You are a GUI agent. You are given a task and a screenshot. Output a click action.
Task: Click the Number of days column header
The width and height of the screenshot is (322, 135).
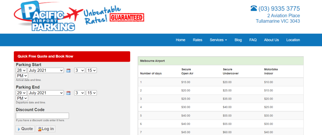coord(151,73)
